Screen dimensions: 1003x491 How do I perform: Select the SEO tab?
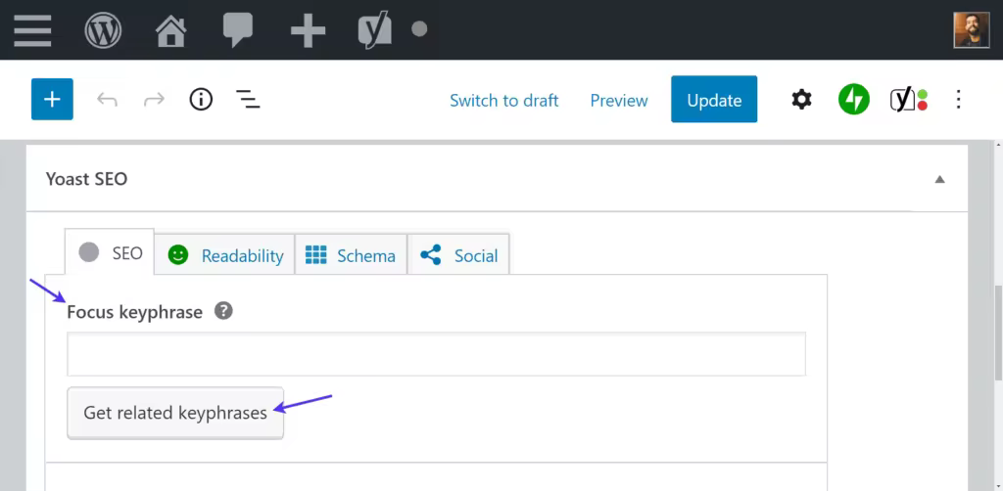pos(110,253)
